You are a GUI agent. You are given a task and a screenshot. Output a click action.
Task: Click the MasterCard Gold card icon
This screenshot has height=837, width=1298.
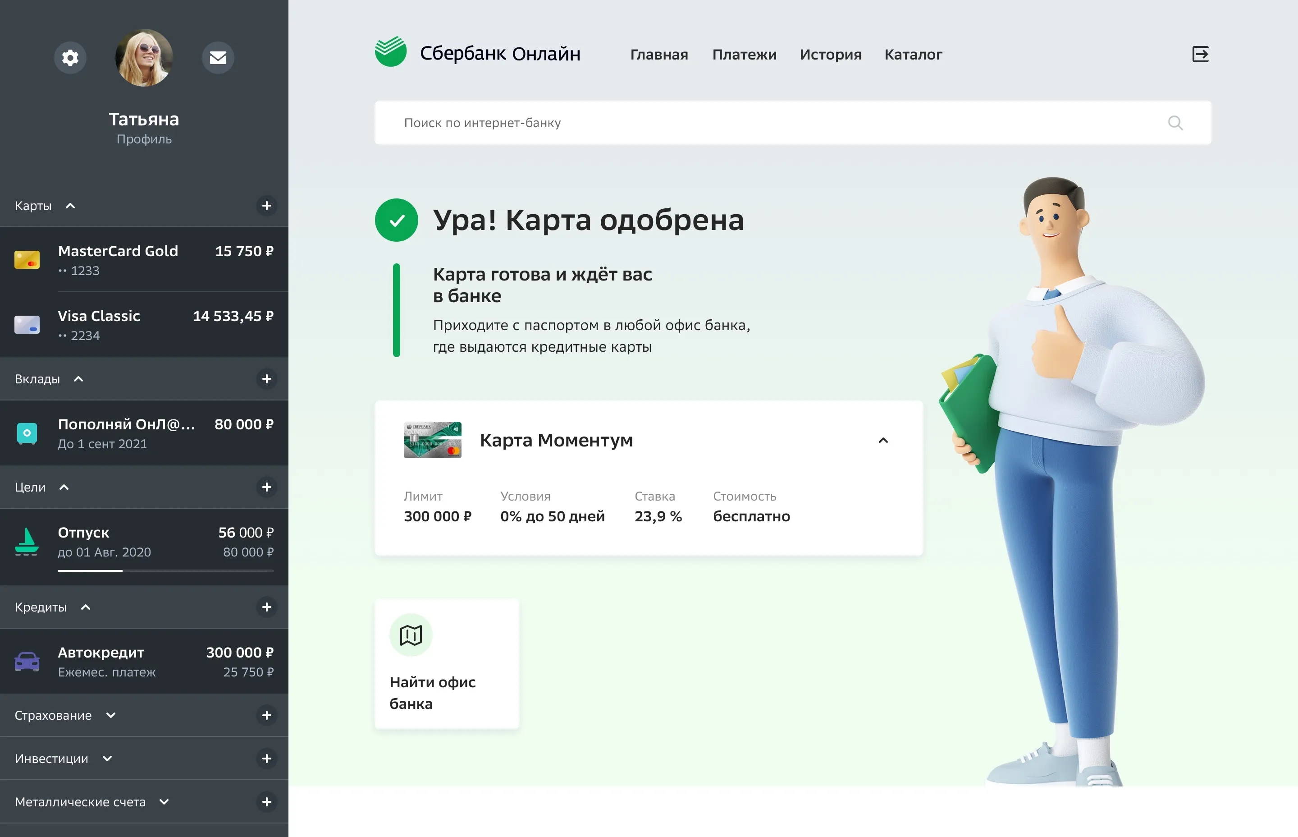click(27, 260)
